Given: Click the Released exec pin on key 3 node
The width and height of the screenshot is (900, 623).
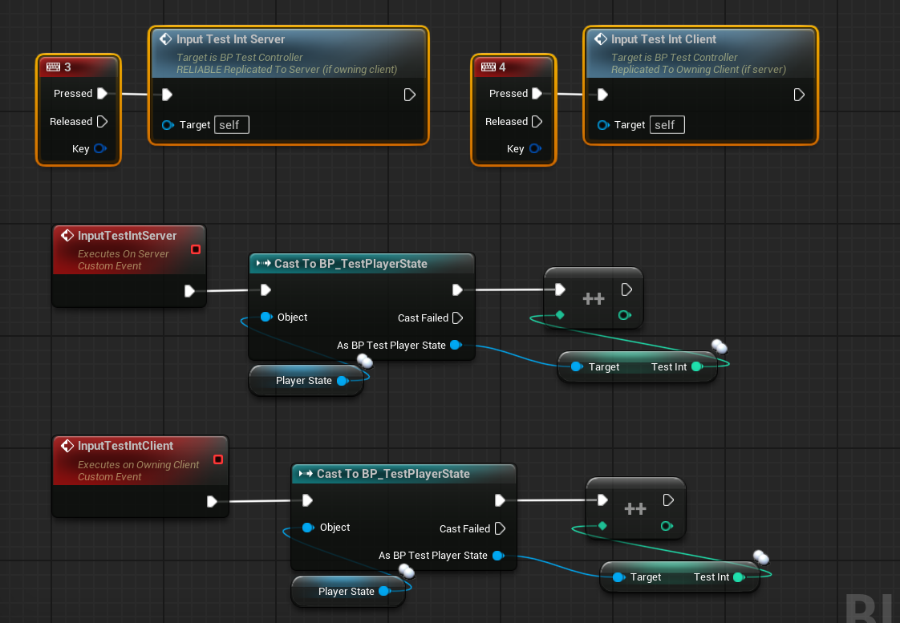Looking at the screenshot, I should click(x=102, y=122).
